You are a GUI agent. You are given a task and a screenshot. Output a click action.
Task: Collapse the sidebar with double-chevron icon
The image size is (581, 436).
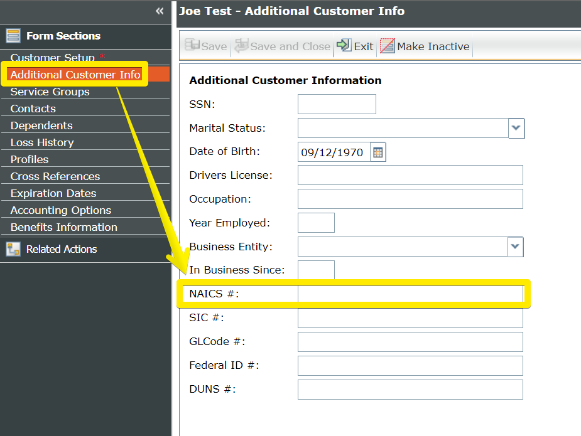(160, 11)
